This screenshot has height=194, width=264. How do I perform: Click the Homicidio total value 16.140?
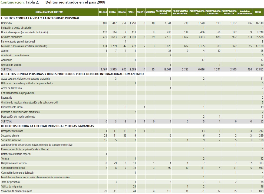click(259, 23)
